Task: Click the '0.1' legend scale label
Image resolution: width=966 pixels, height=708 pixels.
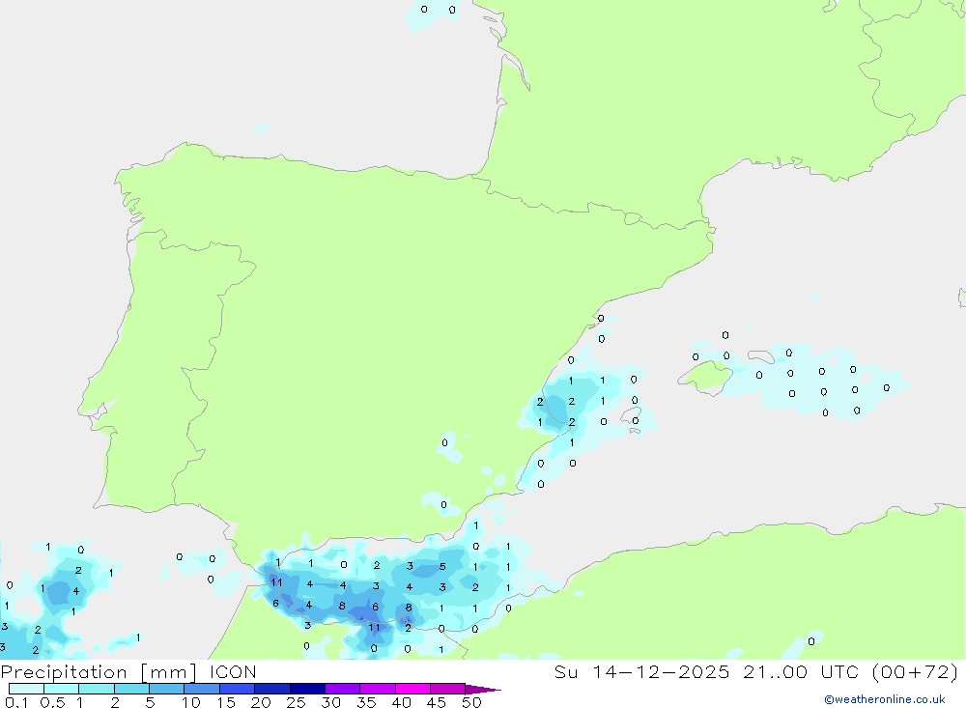Action: [16, 702]
